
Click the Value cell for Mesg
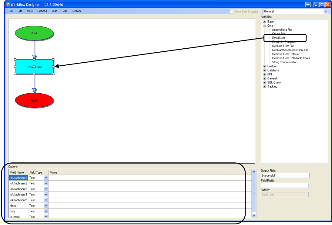tap(150, 206)
